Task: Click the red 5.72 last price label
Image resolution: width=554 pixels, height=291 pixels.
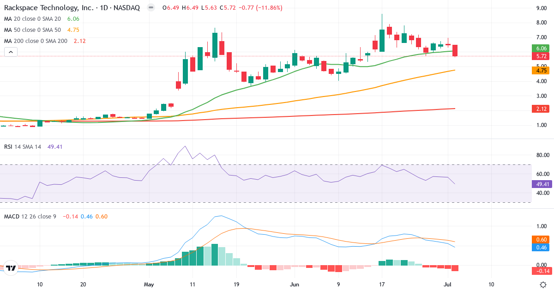Action: pos(540,56)
